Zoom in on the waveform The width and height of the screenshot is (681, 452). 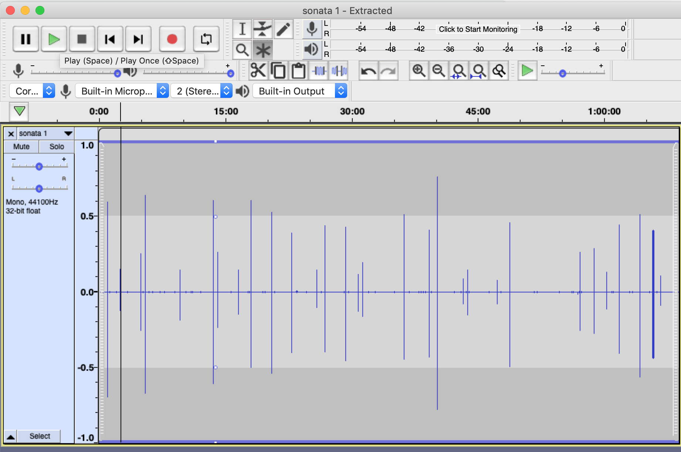(419, 70)
